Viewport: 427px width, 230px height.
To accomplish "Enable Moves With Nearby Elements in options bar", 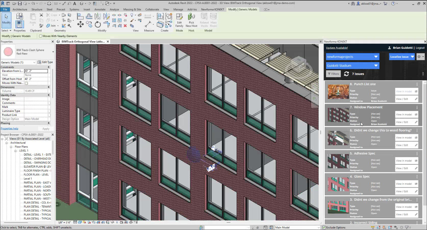I will coord(41,36).
